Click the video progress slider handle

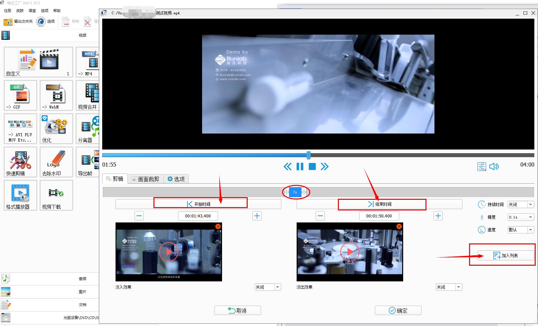click(309, 155)
